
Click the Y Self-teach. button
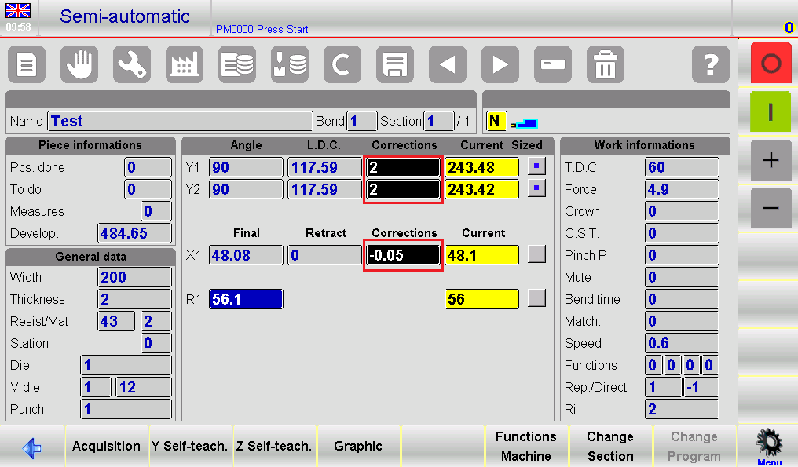click(190, 446)
